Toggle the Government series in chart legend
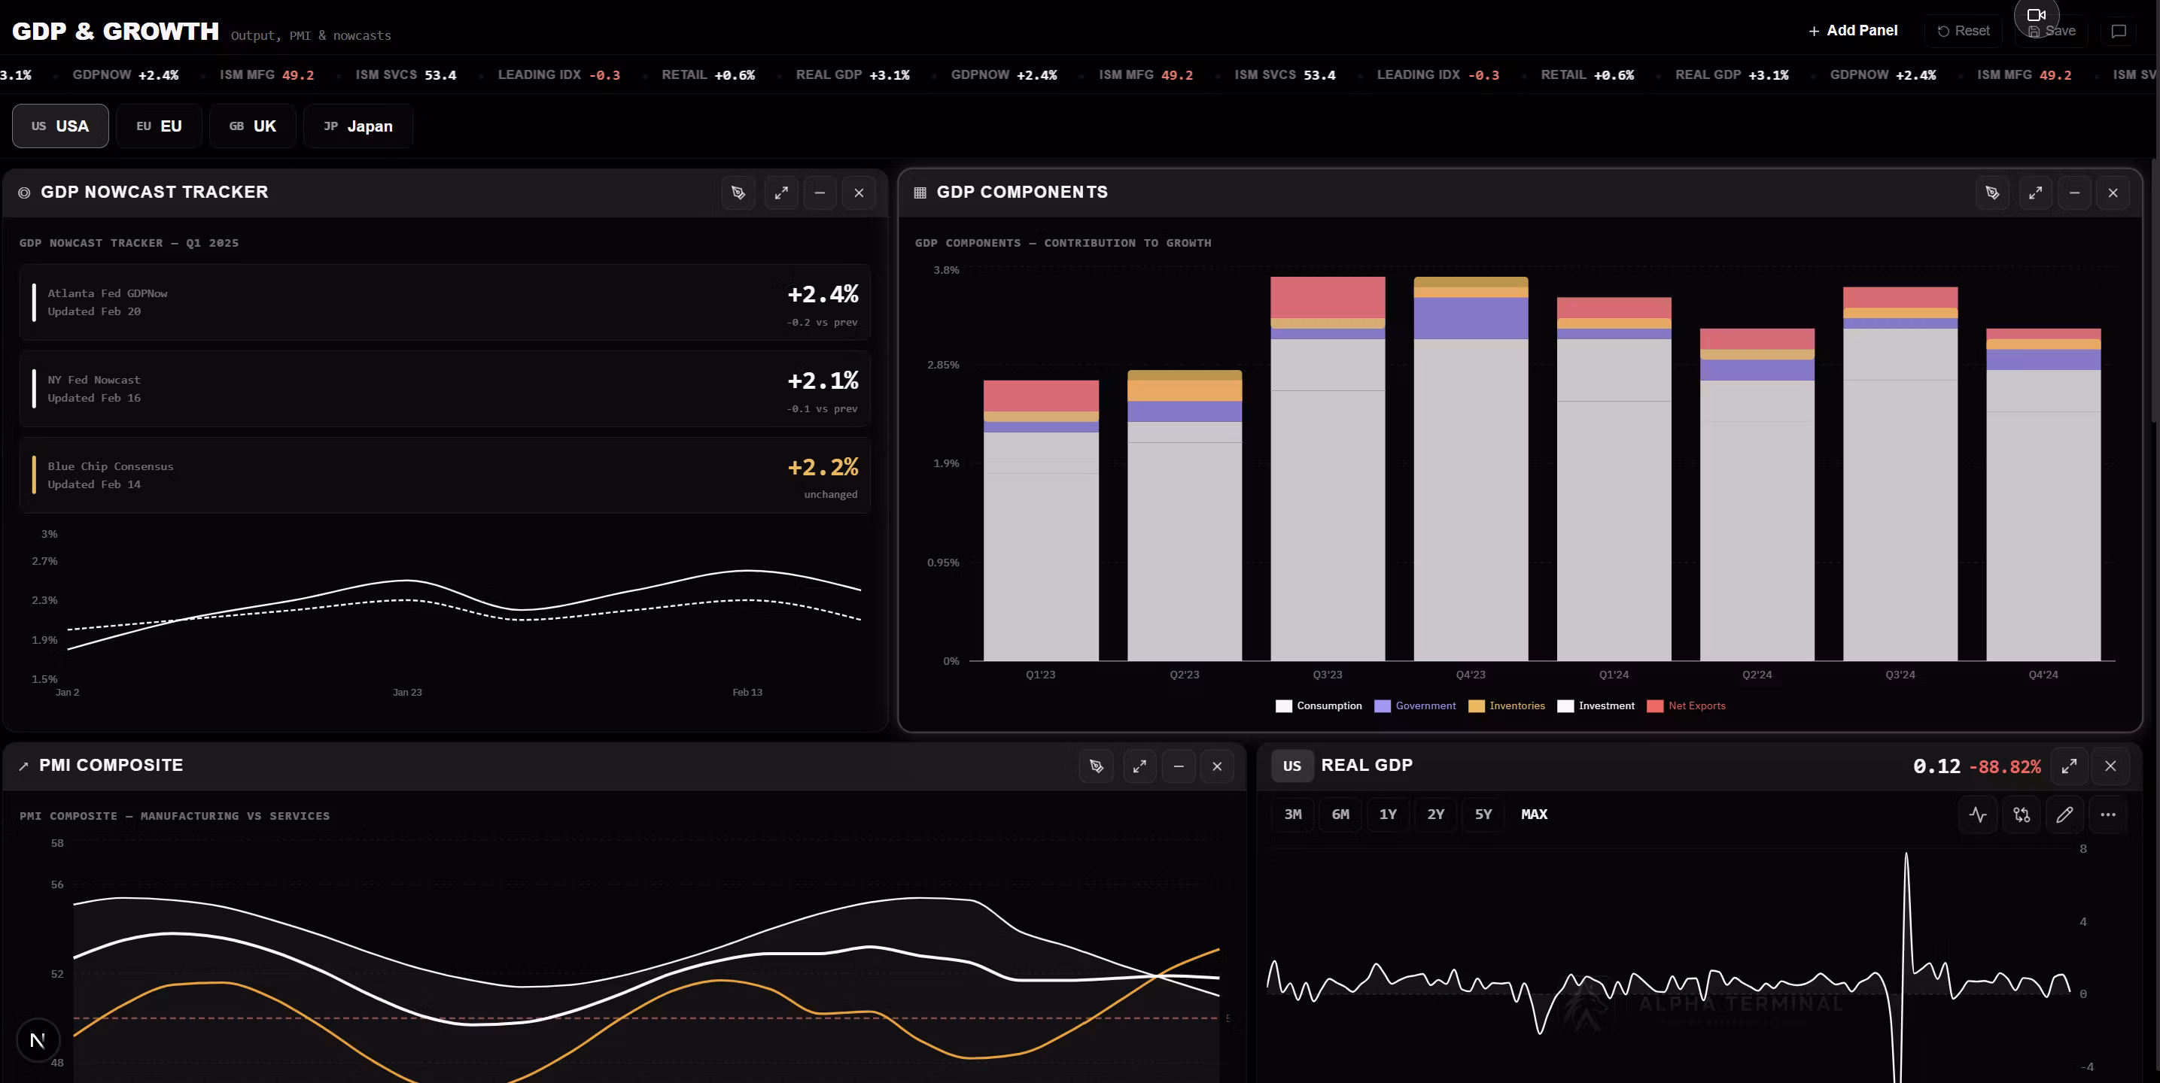The image size is (2160, 1083). pyautogui.click(x=1415, y=705)
